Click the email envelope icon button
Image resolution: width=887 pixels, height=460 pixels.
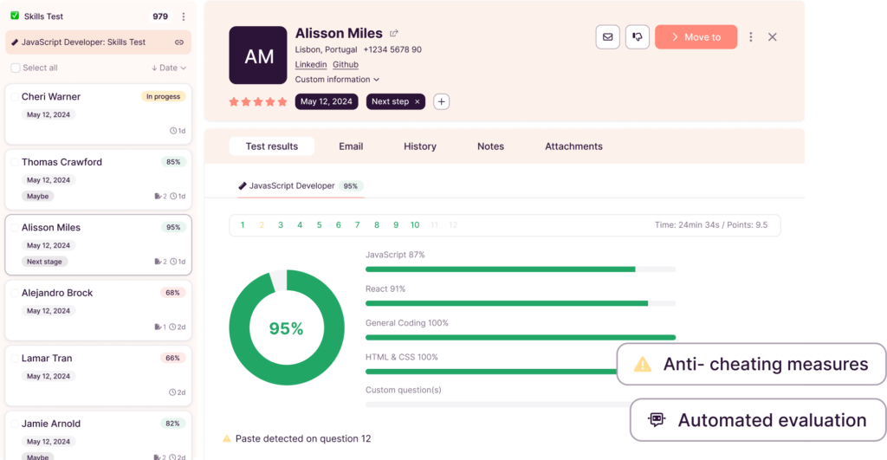point(607,37)
